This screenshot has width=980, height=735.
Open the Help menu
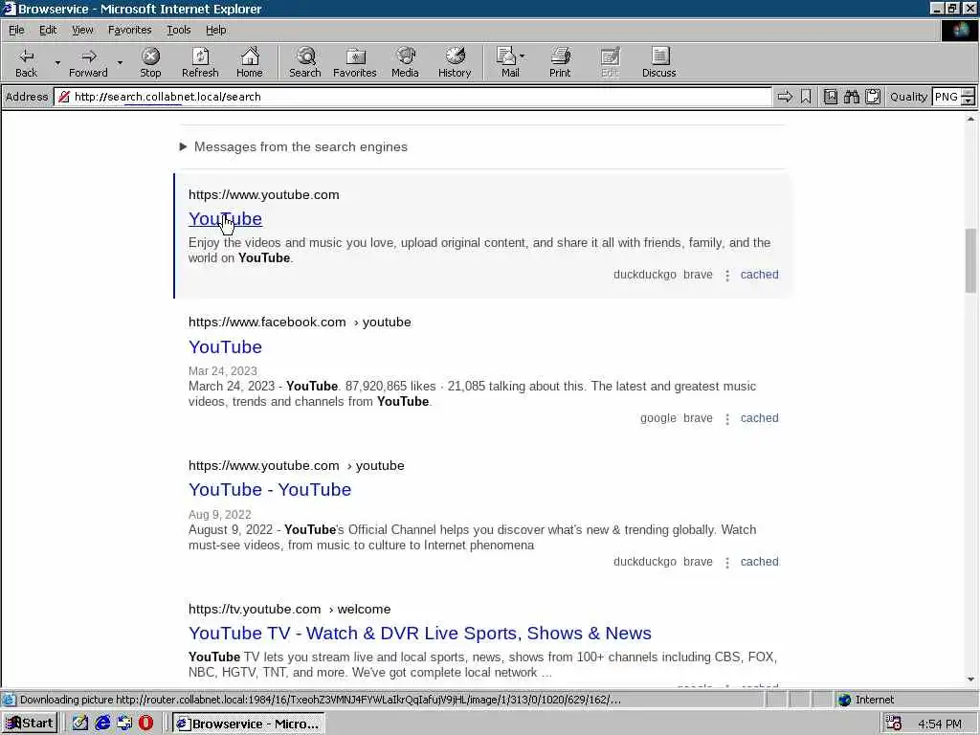pos(215,30)
